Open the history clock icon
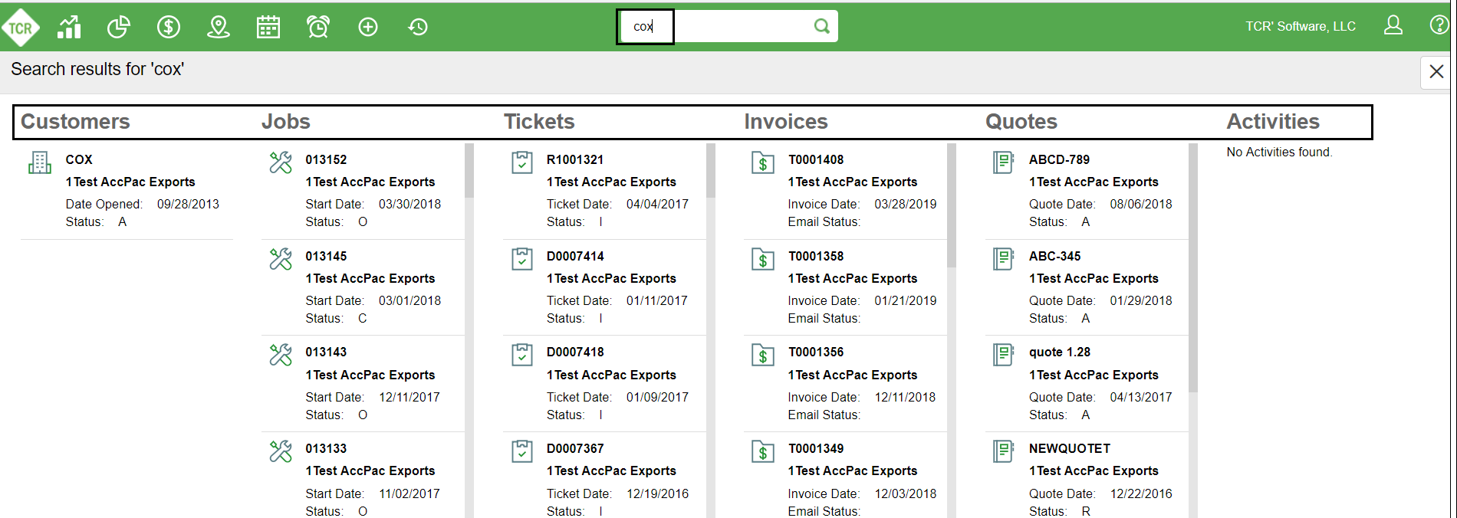The width and height of the screenshot is (1457, 518). [418, 28]
